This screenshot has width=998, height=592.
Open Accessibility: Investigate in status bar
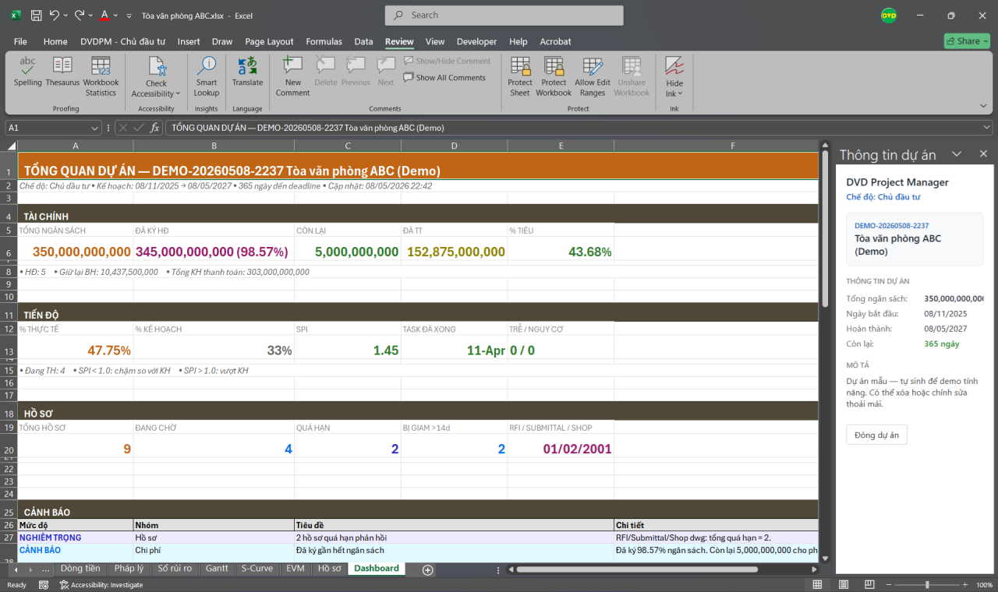[101, 584]
